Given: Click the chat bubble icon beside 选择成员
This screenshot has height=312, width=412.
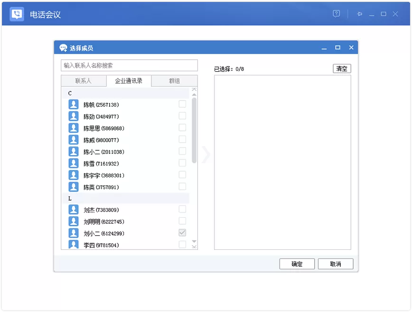Looking at the screenshot, I should [x=63, y=48].
